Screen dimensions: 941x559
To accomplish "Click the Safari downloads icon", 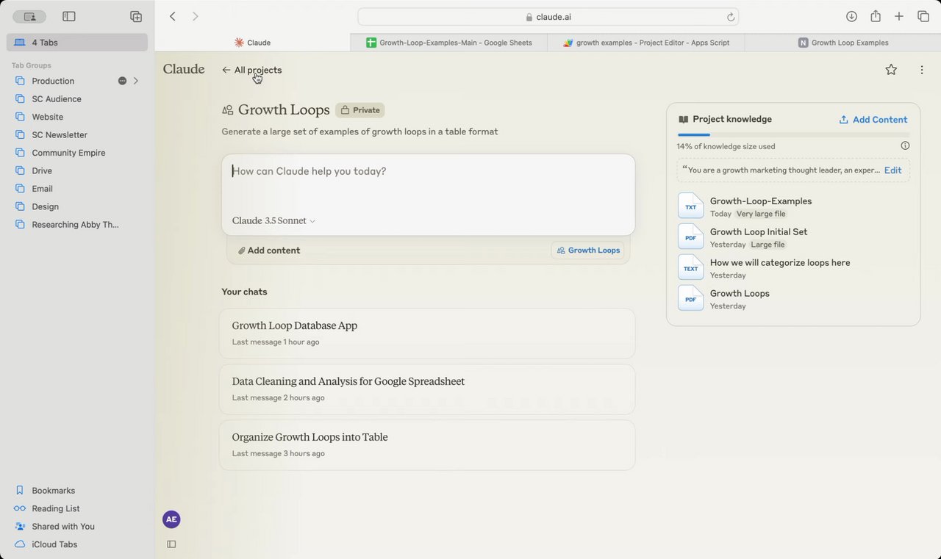I will click(851, 16).
